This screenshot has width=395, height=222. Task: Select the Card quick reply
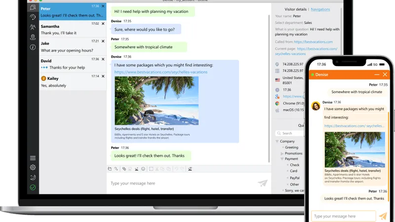(x=293, y=171)
